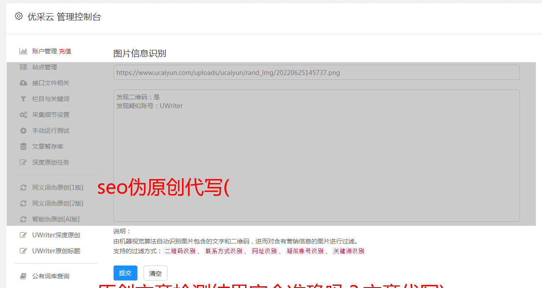Click the refresh icon for 同义词伪原创[2版]

(23, 203)
